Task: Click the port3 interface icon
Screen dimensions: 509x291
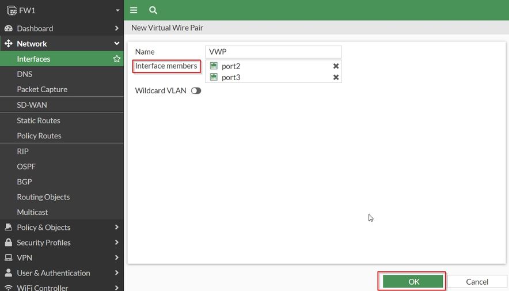Action: (214, 77)
